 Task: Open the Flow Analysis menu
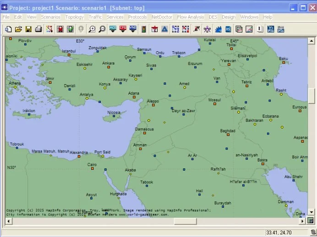coord(191,17)
